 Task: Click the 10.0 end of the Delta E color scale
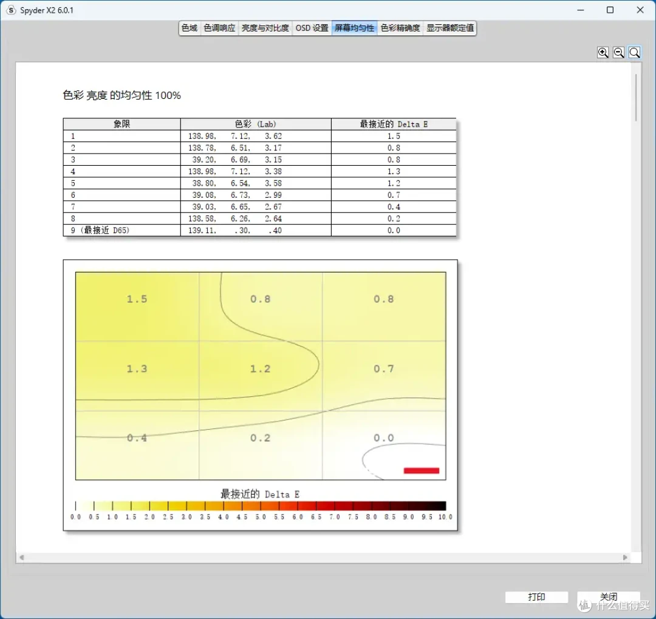coord(445,517)
